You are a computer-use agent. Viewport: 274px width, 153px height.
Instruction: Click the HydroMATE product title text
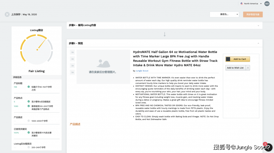coord(175,58)
